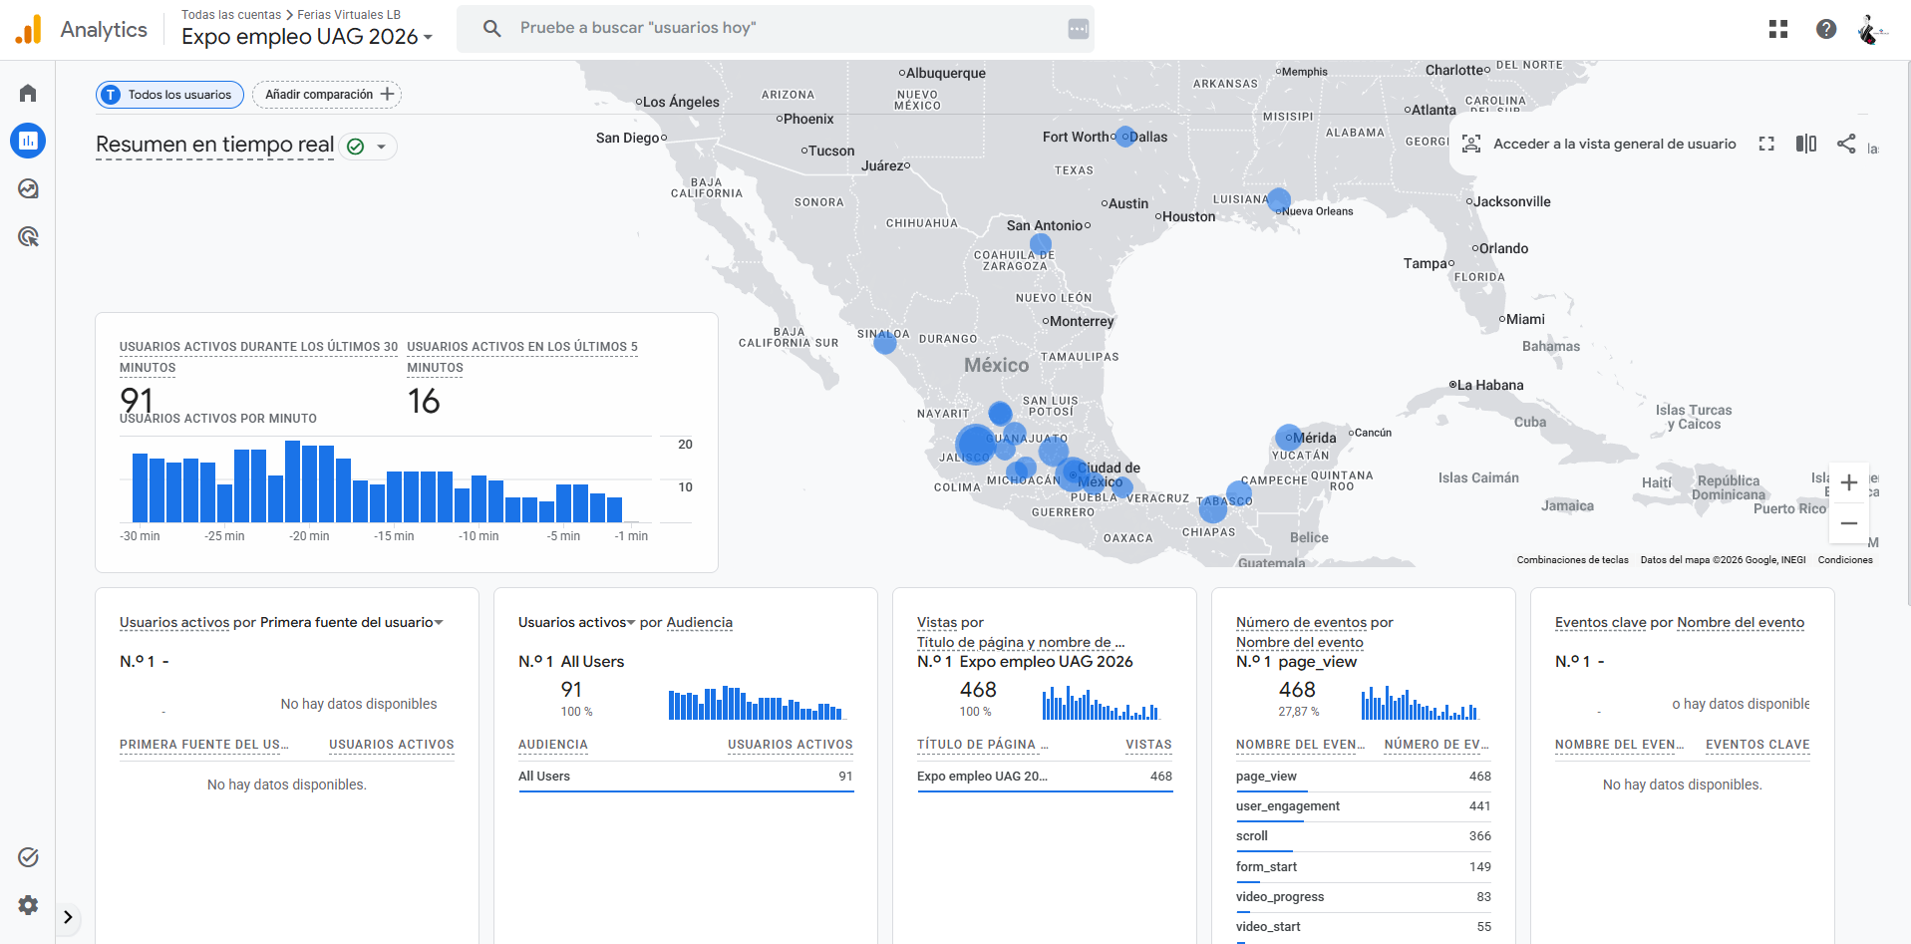Click the Audiencia link in card title

(x=699, y=622)
